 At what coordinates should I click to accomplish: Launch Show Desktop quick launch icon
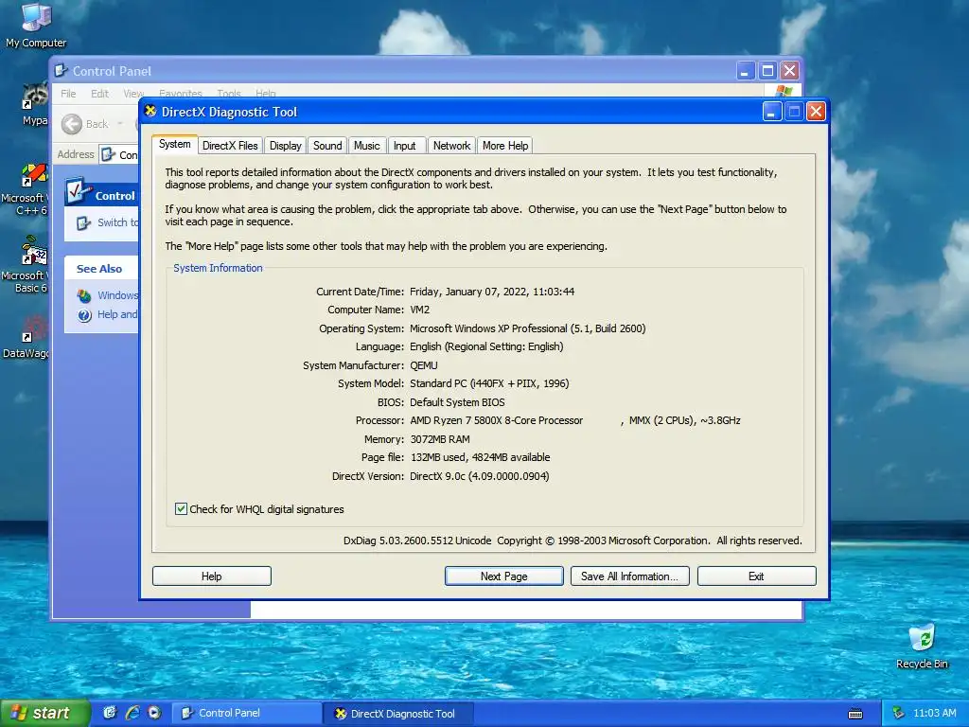tap(110, 713)
